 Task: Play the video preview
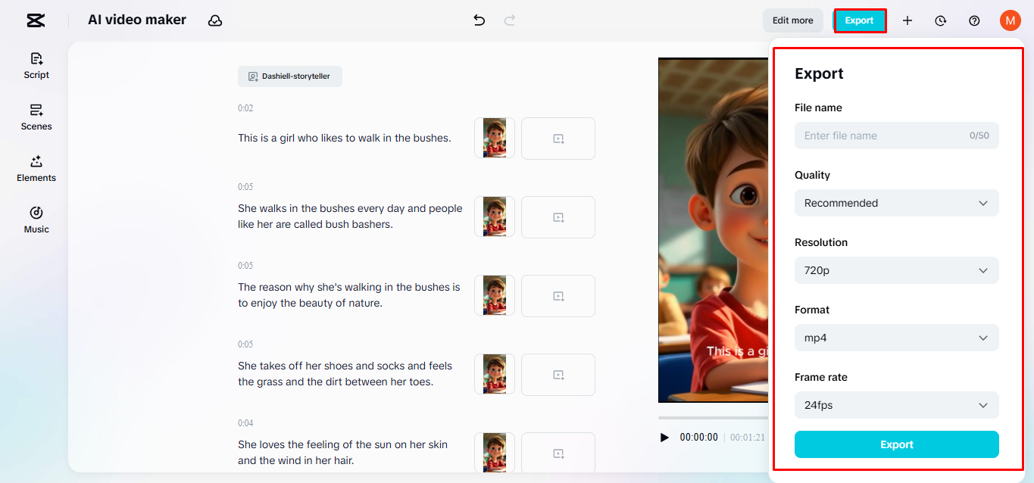(664, 437)
